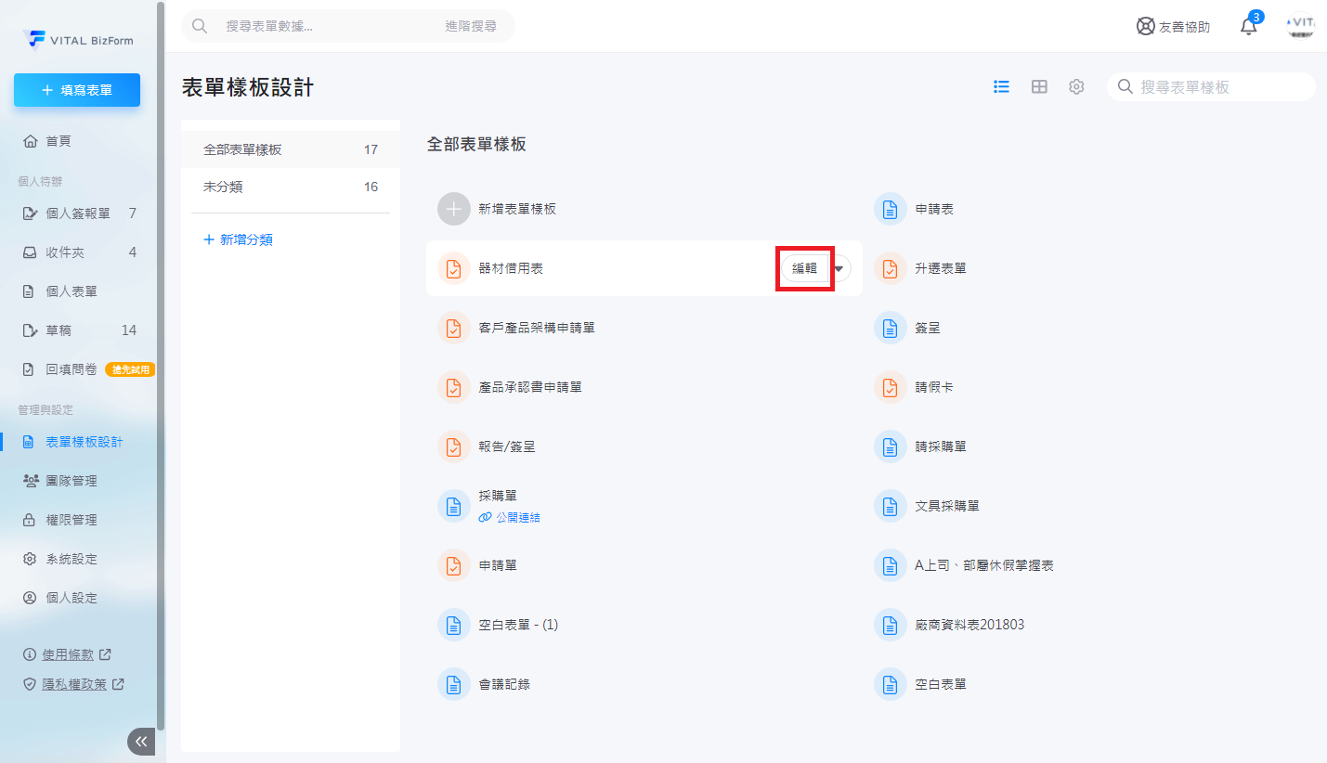The height and width of the screenshot is (763, 1327).
Task: Open the notification bell
Action: pos(1248,27)
